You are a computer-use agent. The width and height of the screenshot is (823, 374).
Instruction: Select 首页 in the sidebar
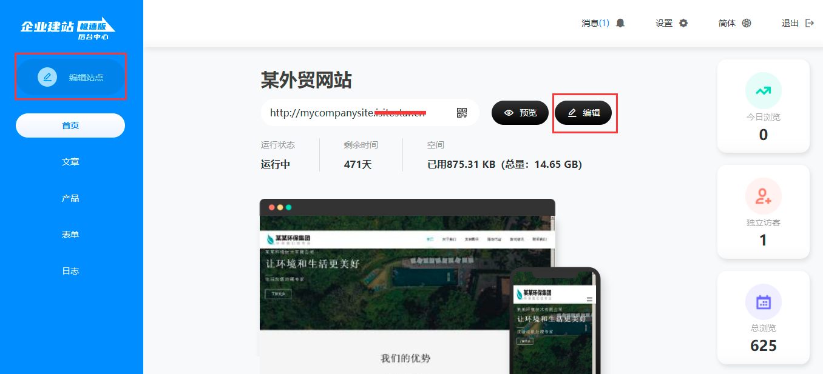70,125
